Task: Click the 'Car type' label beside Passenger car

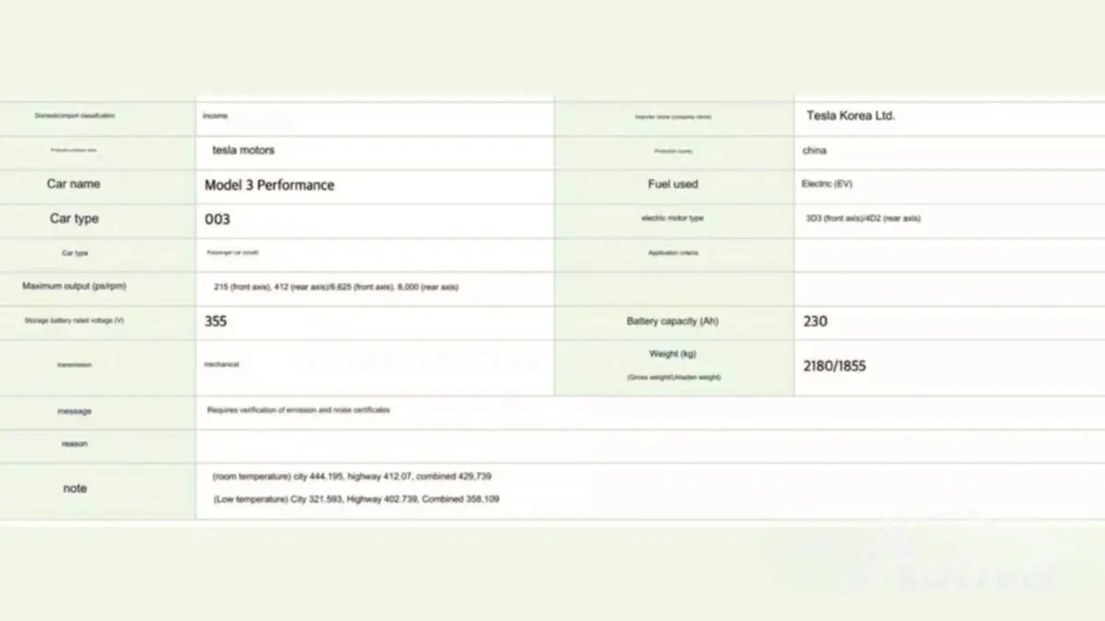Action: (75, 253)
